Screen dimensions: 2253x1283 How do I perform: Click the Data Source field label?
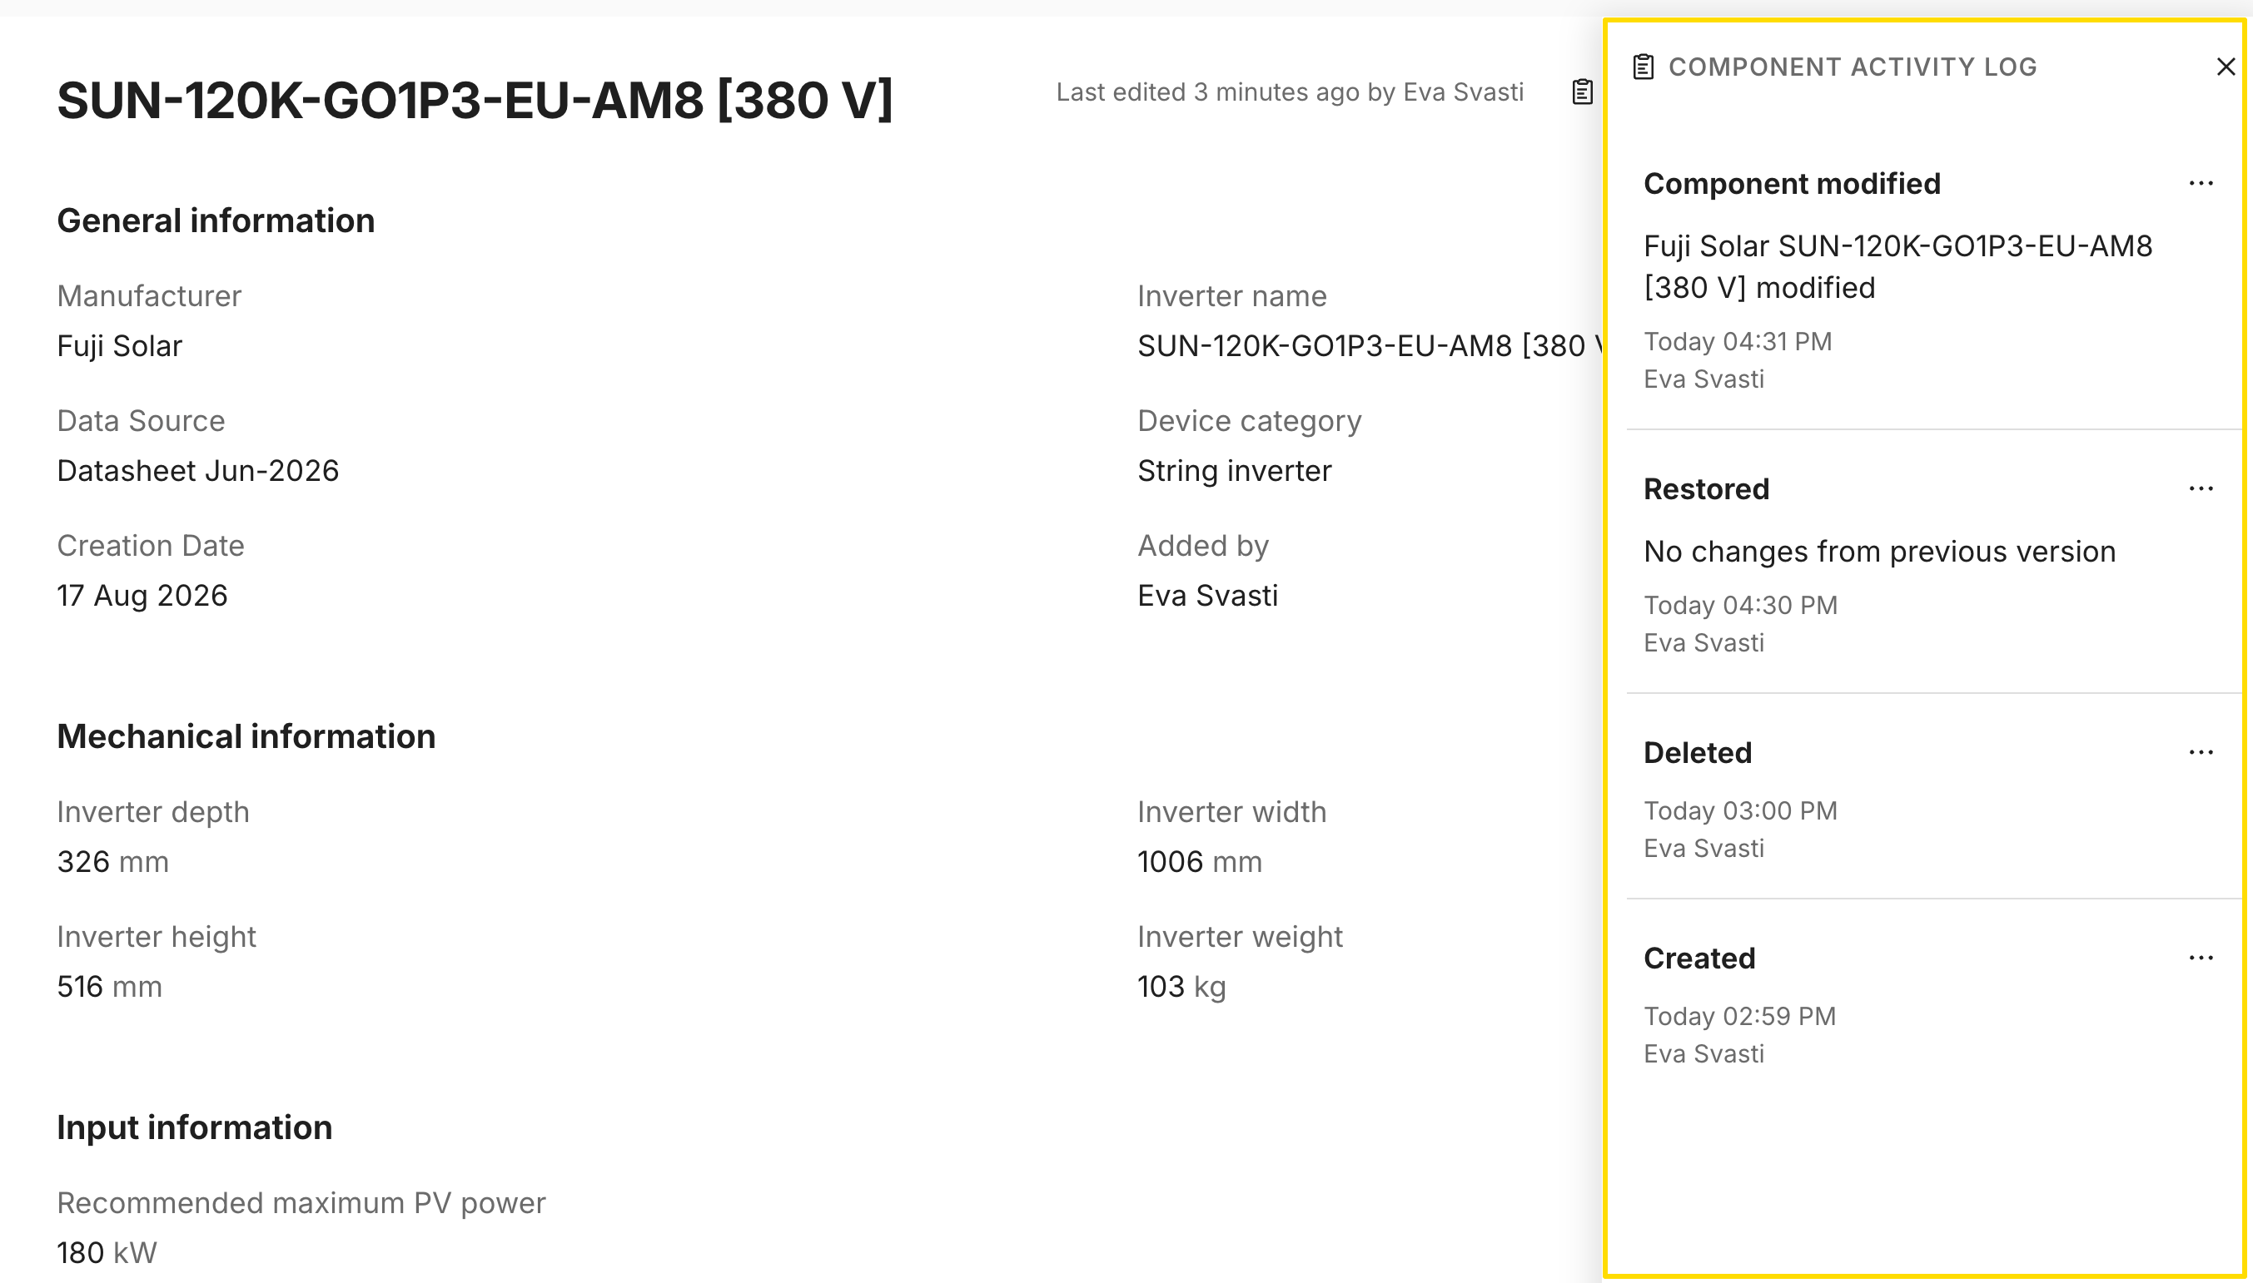click(141, 421)
